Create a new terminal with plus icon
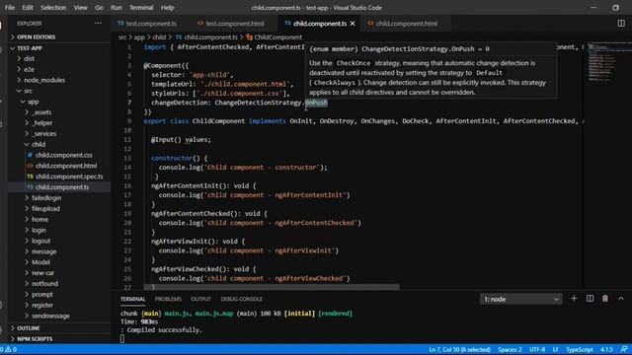 (x=574, y=299)
